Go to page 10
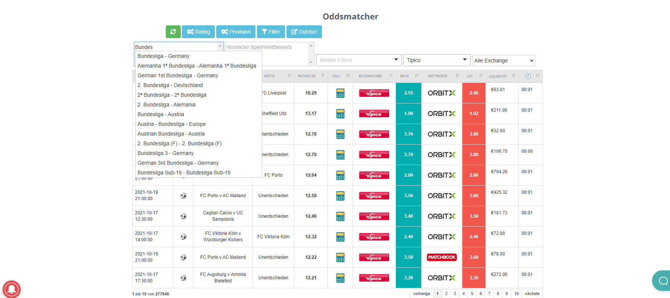This screenshot has width=670, height=298. click(x=517, y=294)
